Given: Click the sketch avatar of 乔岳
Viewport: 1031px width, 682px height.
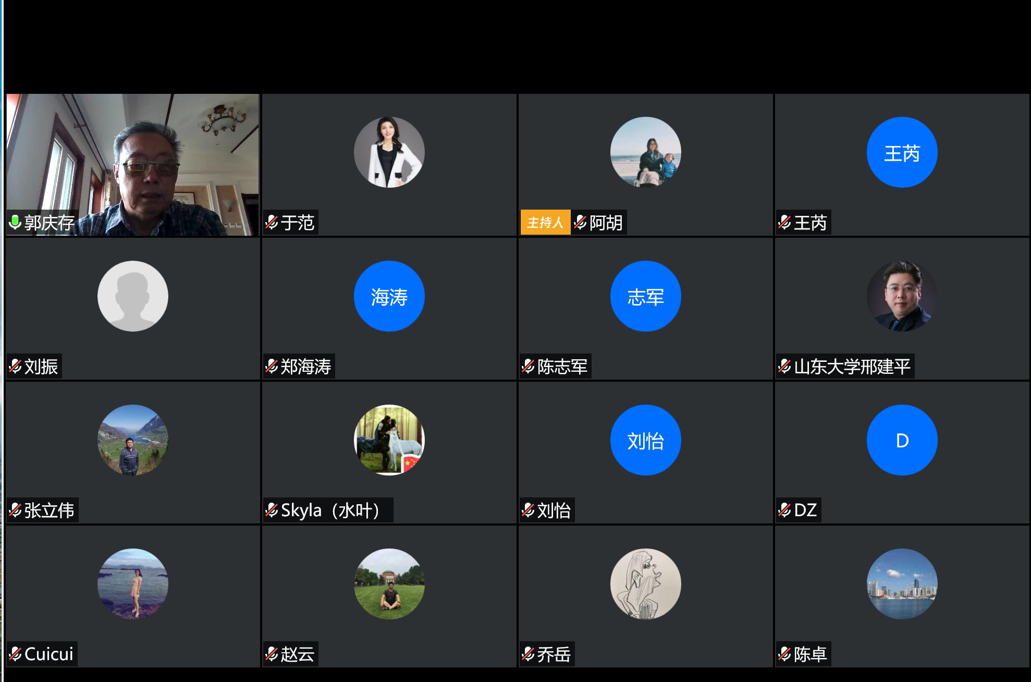Looking at the screenshot, I should [x=645, y=584].
